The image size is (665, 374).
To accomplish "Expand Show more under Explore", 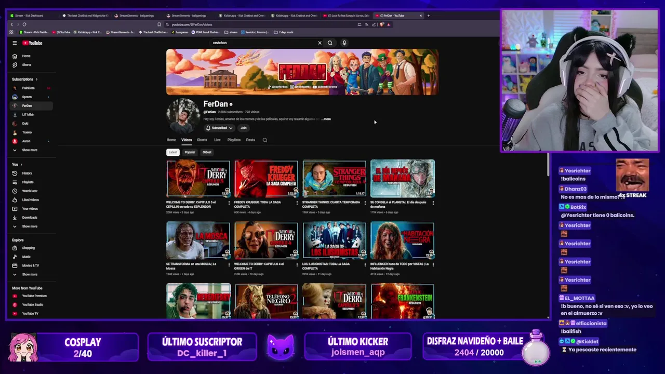I will pyautogui.click(x=31, y=274).
